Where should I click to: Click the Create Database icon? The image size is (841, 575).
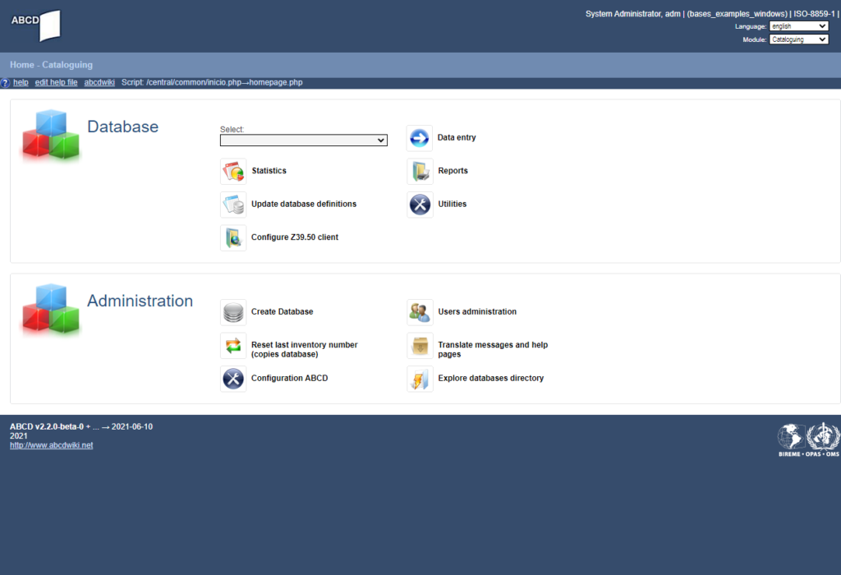pos(233,312)
